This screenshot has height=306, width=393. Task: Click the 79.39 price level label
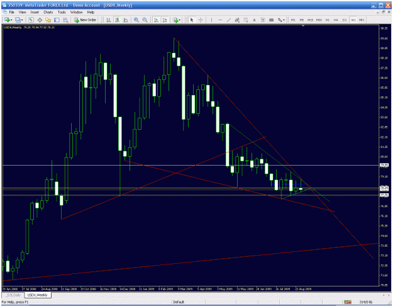[x=384, y=165]
